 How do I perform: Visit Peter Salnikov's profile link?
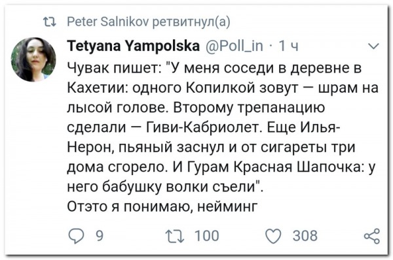coord(108,22)
